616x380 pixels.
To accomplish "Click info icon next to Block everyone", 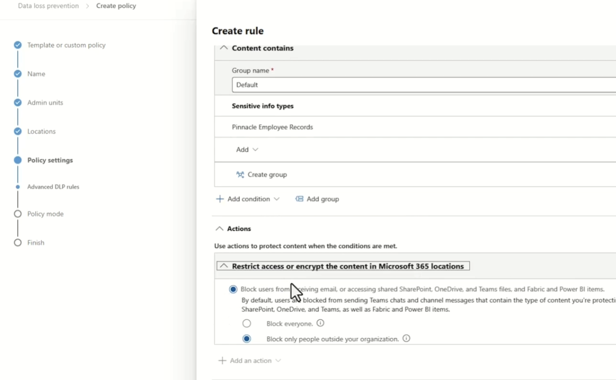I will tap(320, 323).
